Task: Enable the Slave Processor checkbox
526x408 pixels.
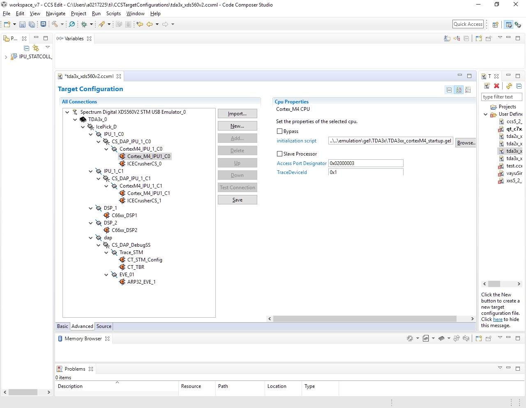Action: [280, 154]
